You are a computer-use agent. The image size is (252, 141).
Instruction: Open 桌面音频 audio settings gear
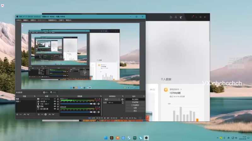(99, 112)
